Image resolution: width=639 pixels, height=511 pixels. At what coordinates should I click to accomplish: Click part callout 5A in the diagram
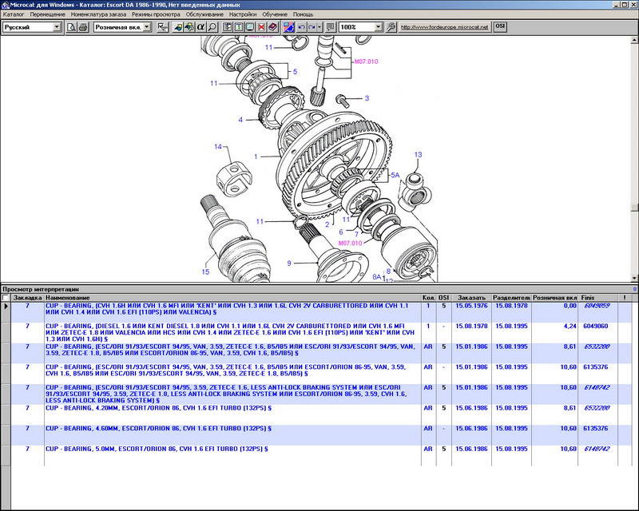395,175
